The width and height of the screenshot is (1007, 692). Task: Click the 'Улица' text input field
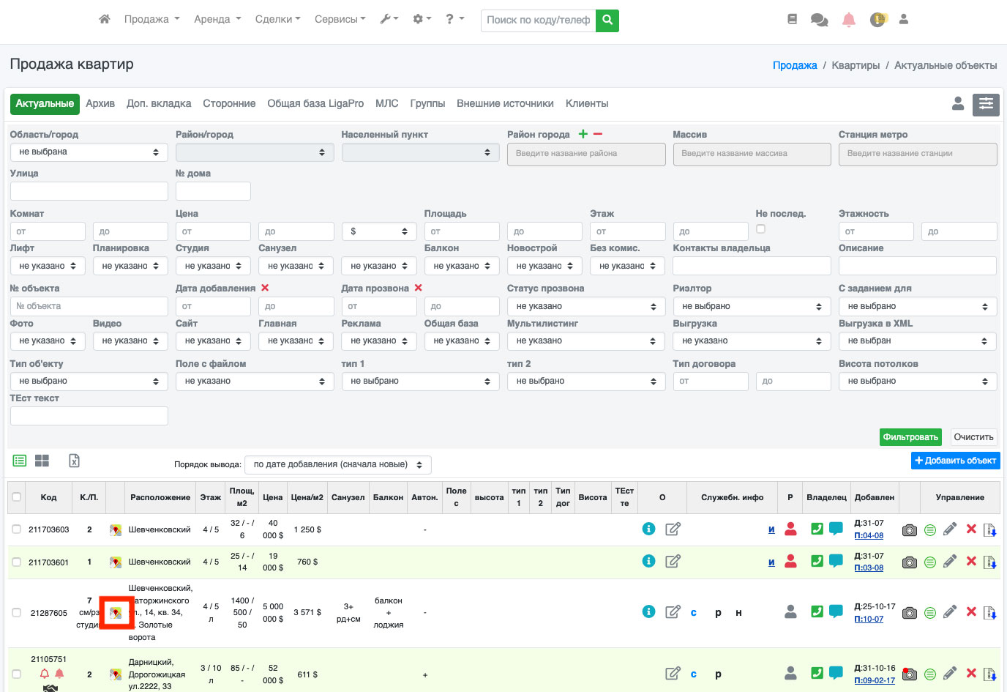89,191
